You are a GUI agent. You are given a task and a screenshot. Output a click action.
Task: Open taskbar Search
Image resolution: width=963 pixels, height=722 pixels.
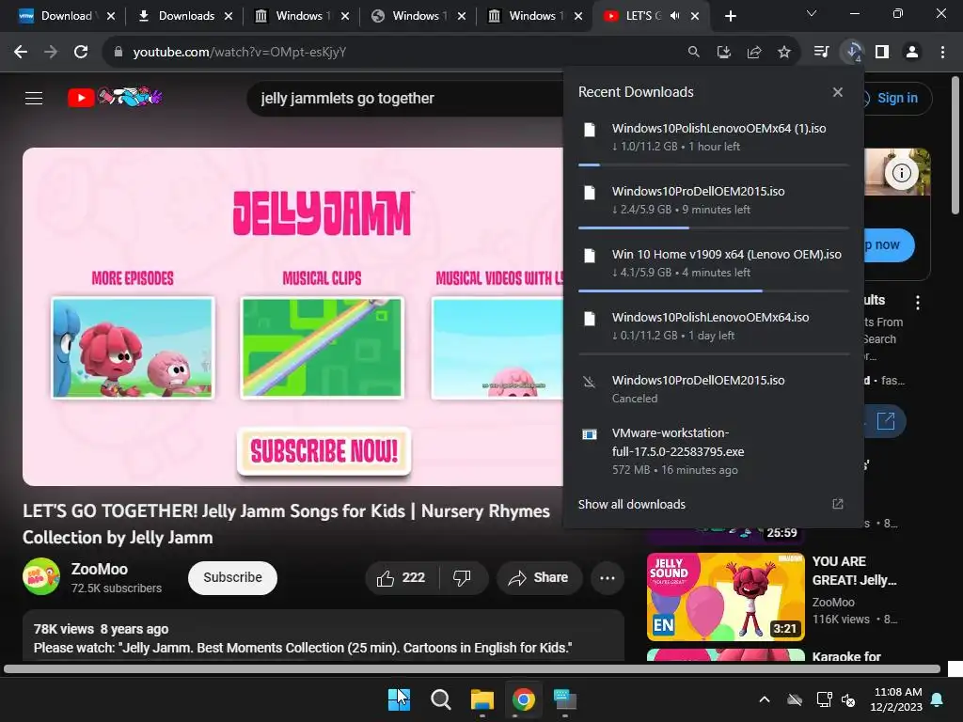click(440, 699)
